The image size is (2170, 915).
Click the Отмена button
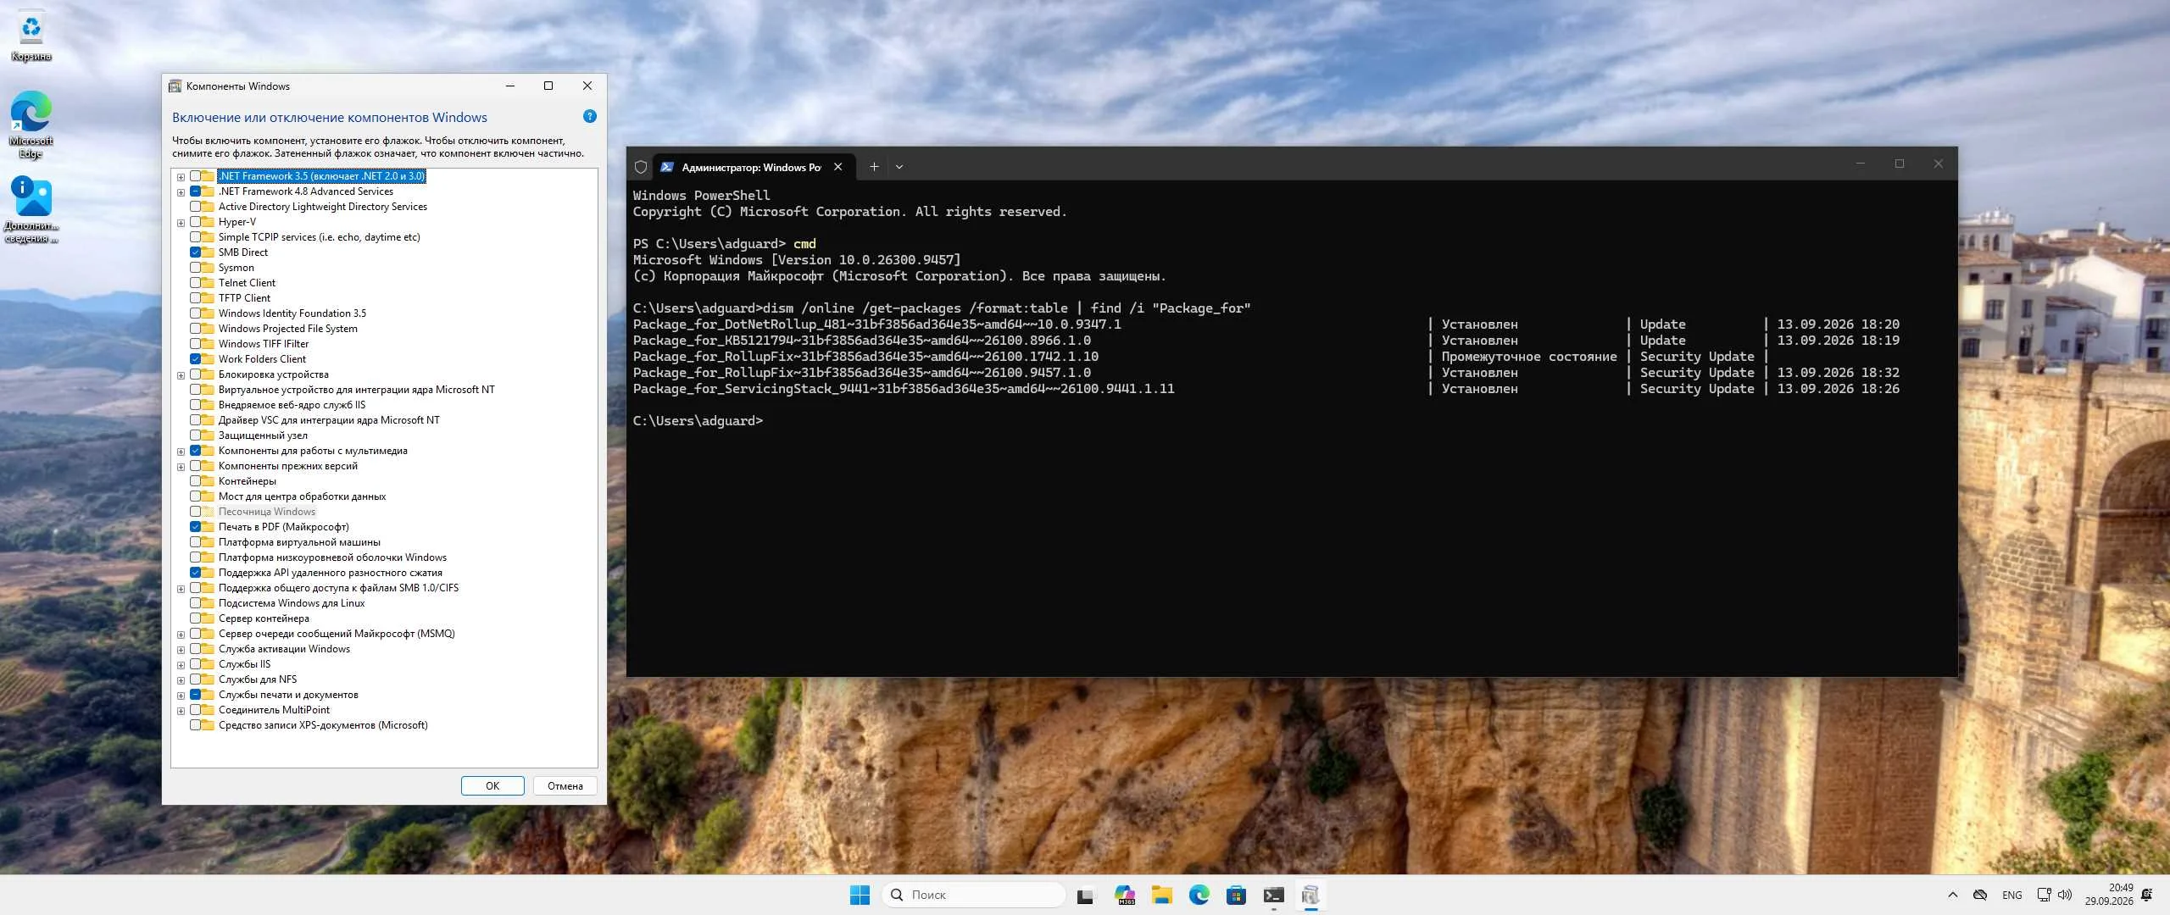pyautogui.click(x=565, y=786)
